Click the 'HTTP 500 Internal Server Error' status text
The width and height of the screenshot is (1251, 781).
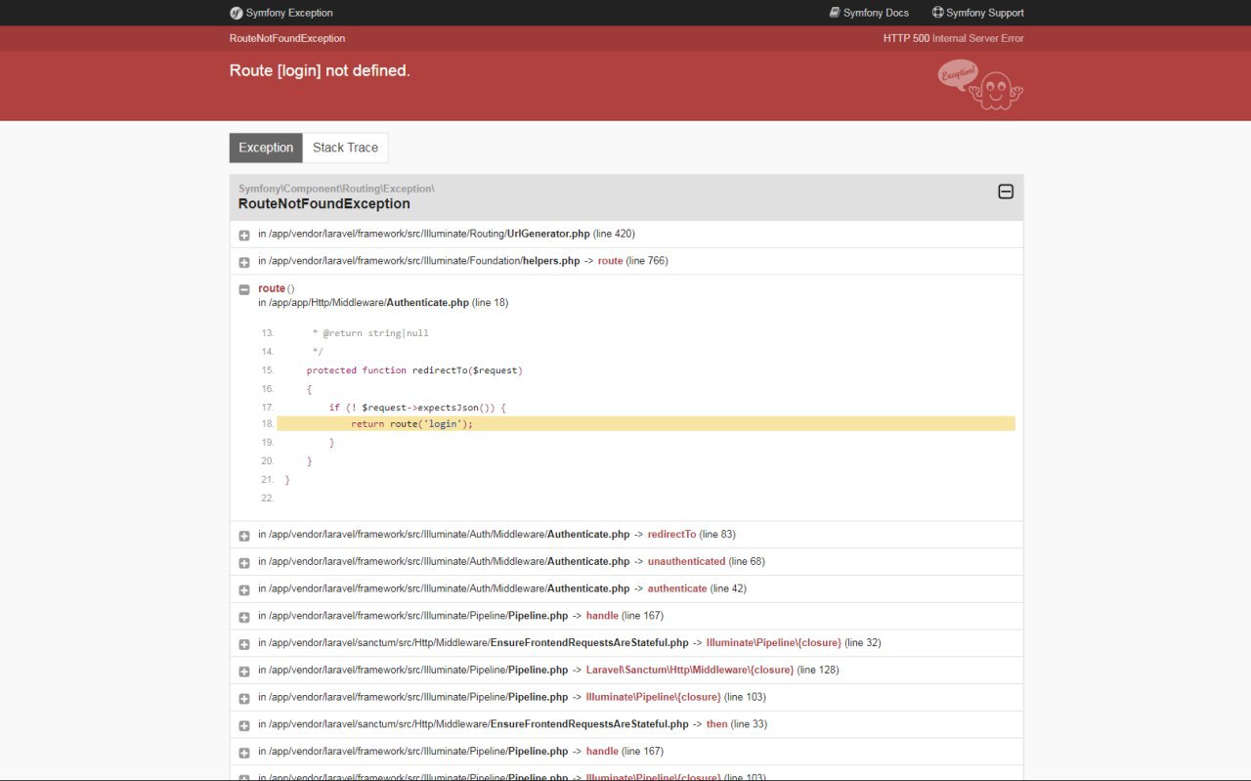pos(954,38)
